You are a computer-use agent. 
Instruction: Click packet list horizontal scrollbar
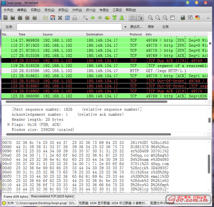click(86, 102)
